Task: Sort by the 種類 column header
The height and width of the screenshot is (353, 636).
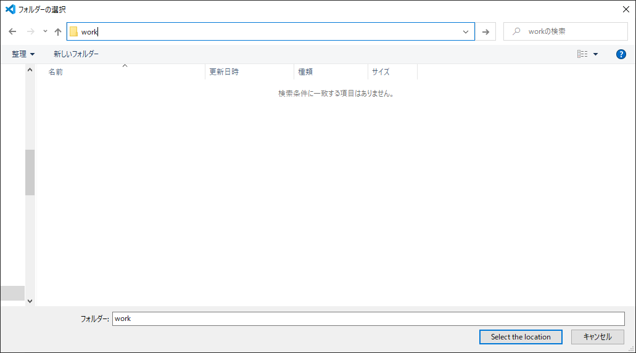Action: coord(331,71)
